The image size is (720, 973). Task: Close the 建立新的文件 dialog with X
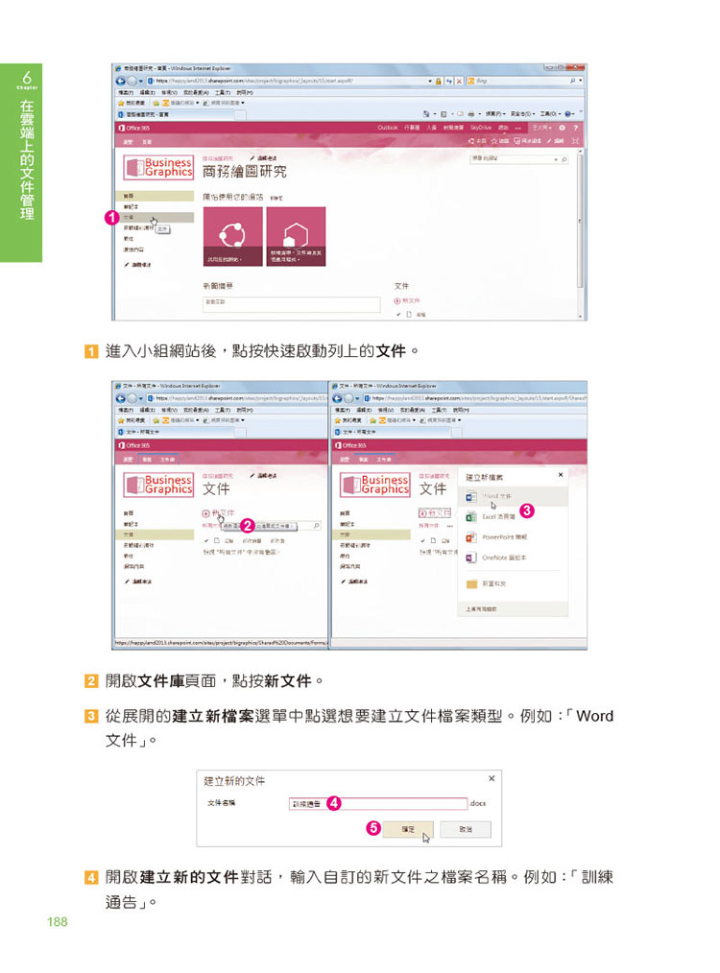[492, 778]
